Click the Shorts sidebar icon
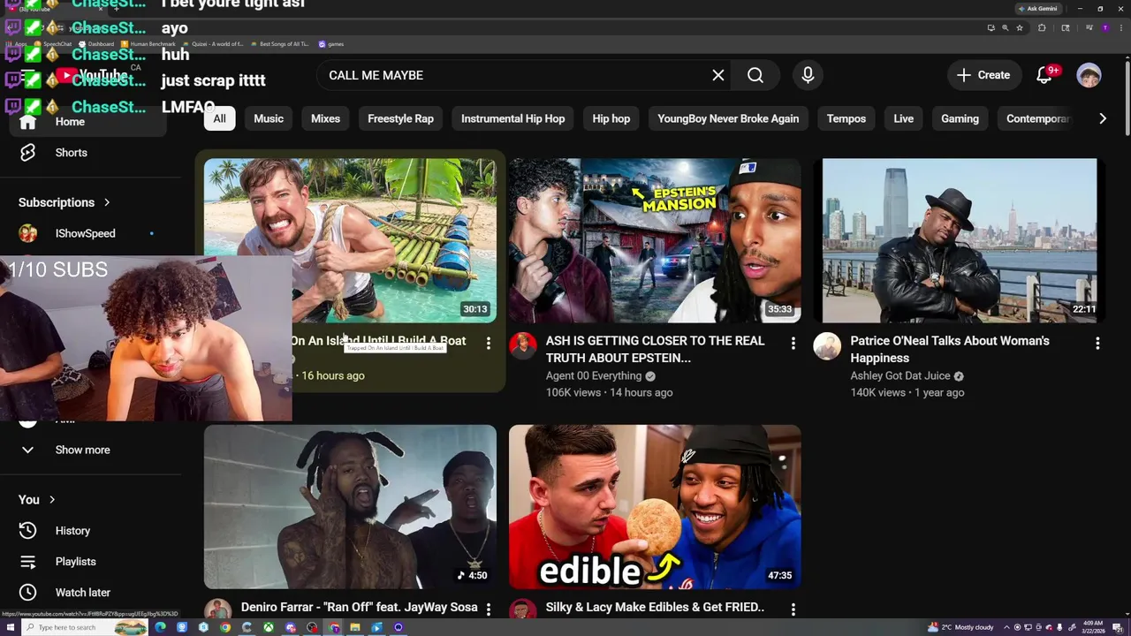The image size is (1131, 636). pos(27,153)
